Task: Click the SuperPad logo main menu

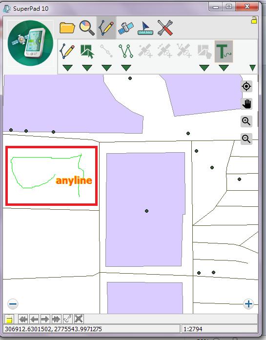Action: click(x=30, y=43)
